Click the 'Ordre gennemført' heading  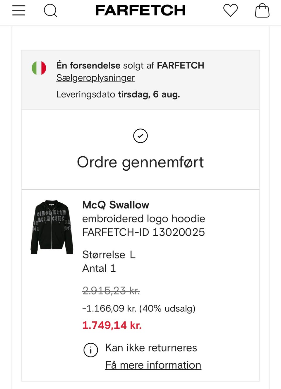[x=140, y=162]
